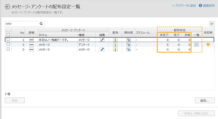Click the 追加... button
The width and height of the screenshot is (218, 119).
(205, 100)
